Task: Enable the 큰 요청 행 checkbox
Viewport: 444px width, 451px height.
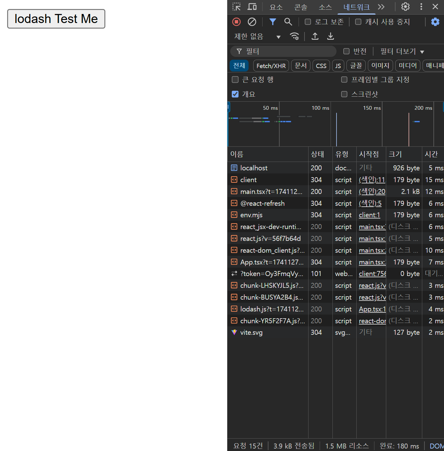Action: click(x=235, y=80)
